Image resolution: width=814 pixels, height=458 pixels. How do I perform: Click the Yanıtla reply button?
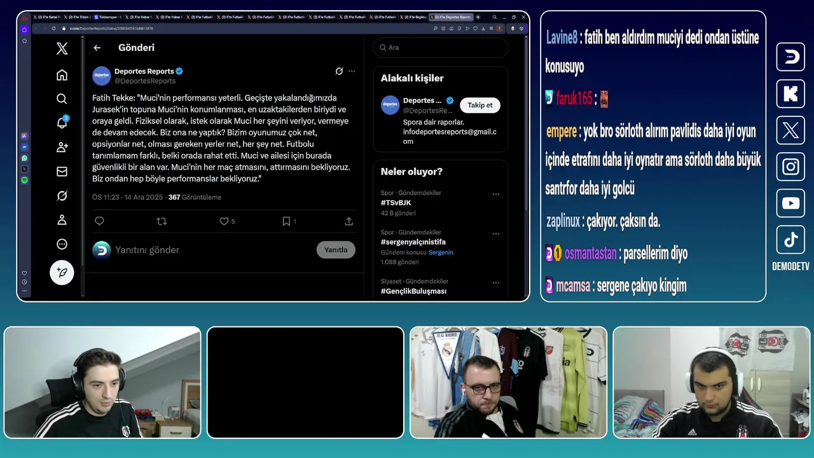pyautogui.click(x=336, y=250)
